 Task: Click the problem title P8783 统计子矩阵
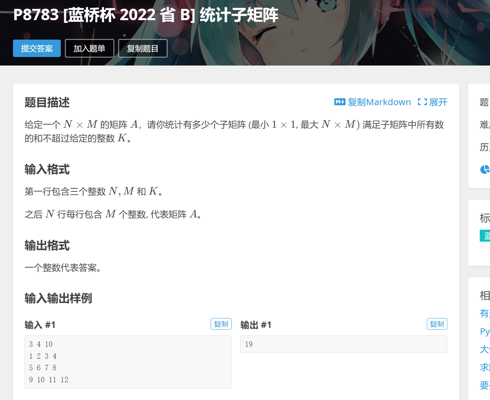click(146, 15)
